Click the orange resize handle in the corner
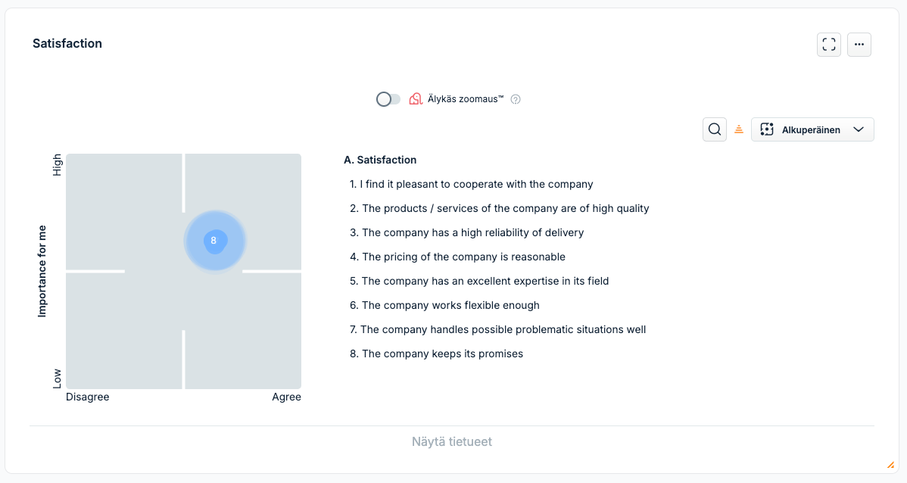The height and width of the screenshot is (483, 907). pyautogui.click(x=890, y=465)
